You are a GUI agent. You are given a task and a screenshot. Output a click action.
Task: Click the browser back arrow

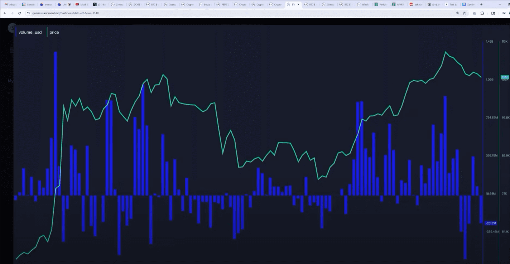[5, 13]
